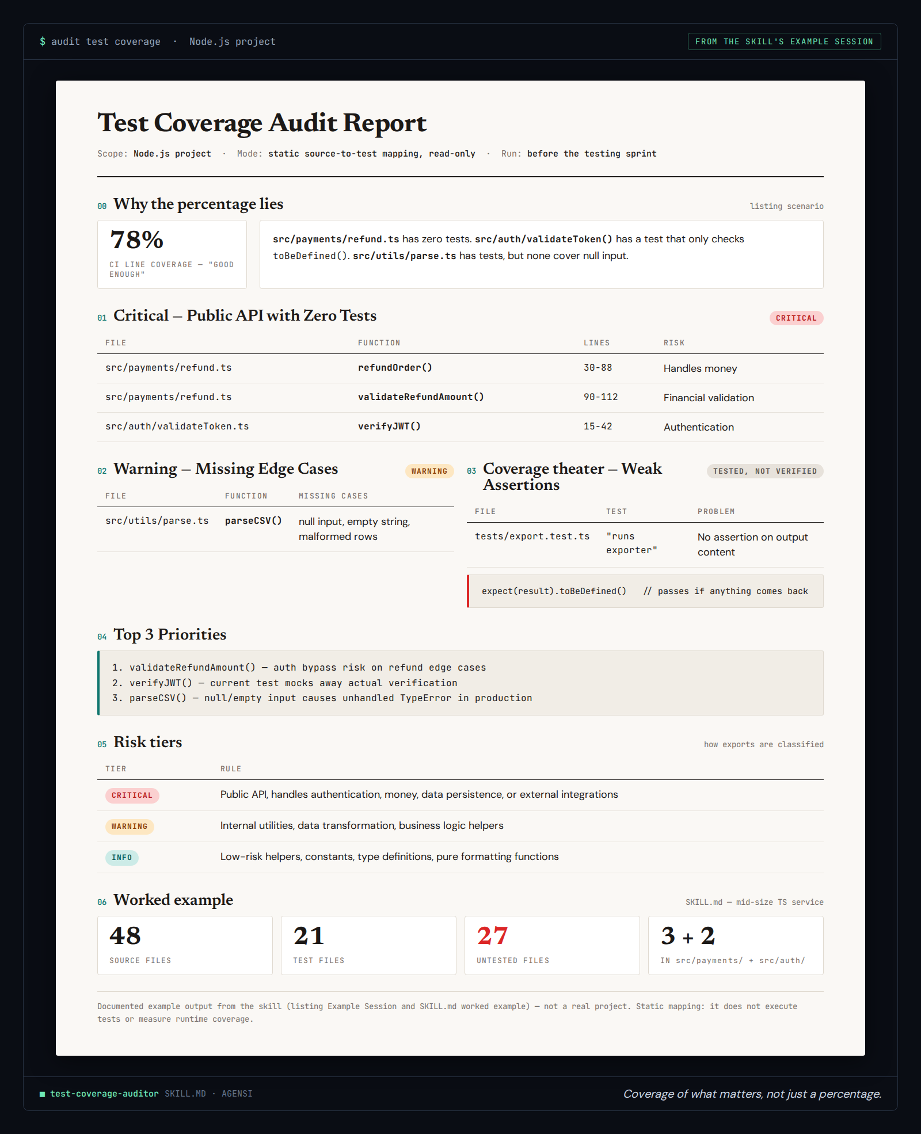The image size is (921, 1134).
Task: Click the red CRITICAL badge beside section 01
Action: [x=796, y=318]
